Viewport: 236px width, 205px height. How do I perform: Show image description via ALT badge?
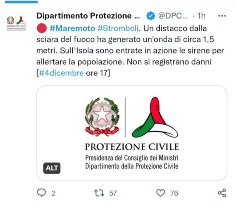click(x=52, y=168)
